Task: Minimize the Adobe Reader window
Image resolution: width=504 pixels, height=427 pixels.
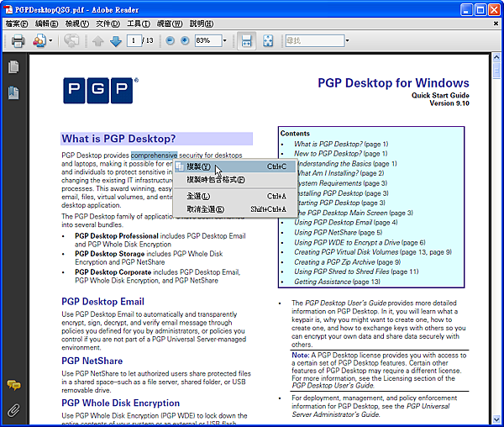Action: click(466, 9)
